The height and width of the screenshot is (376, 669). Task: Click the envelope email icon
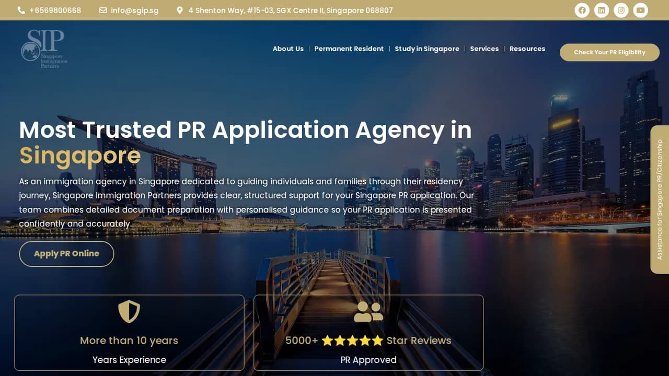point(103,10)
